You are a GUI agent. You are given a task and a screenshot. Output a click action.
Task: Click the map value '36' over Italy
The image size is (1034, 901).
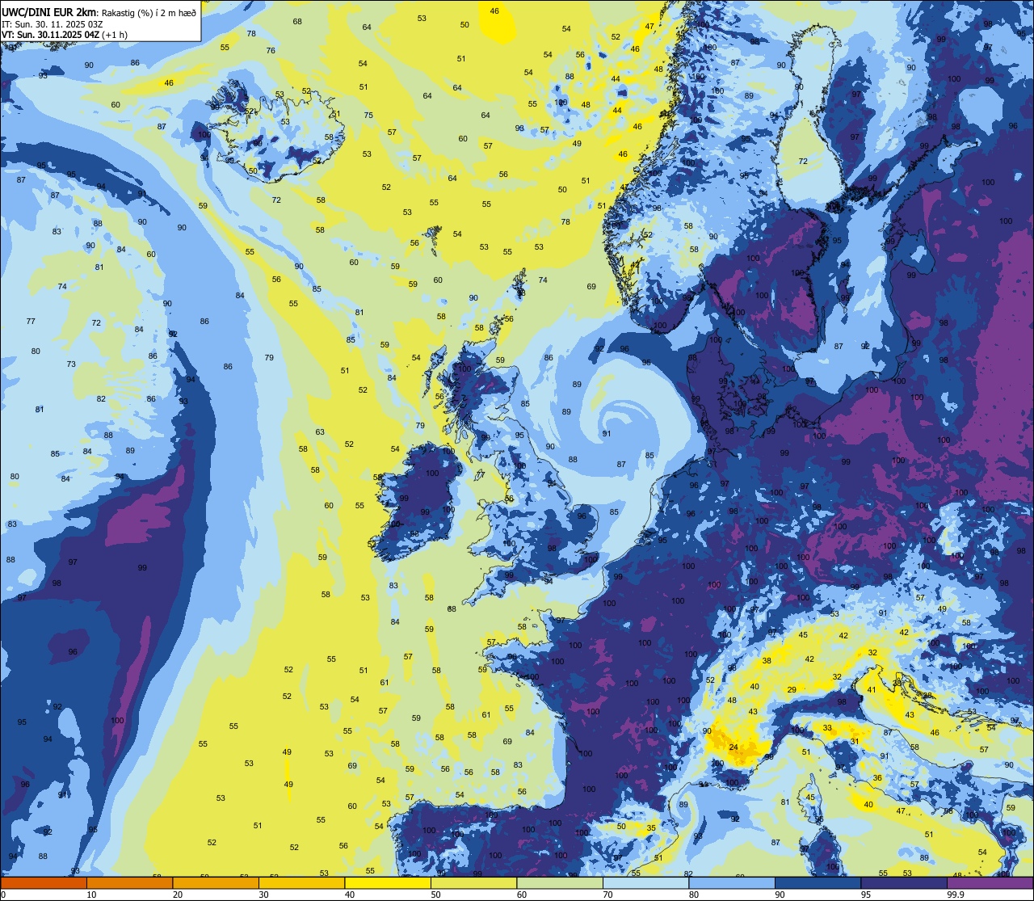coord(877,777)
